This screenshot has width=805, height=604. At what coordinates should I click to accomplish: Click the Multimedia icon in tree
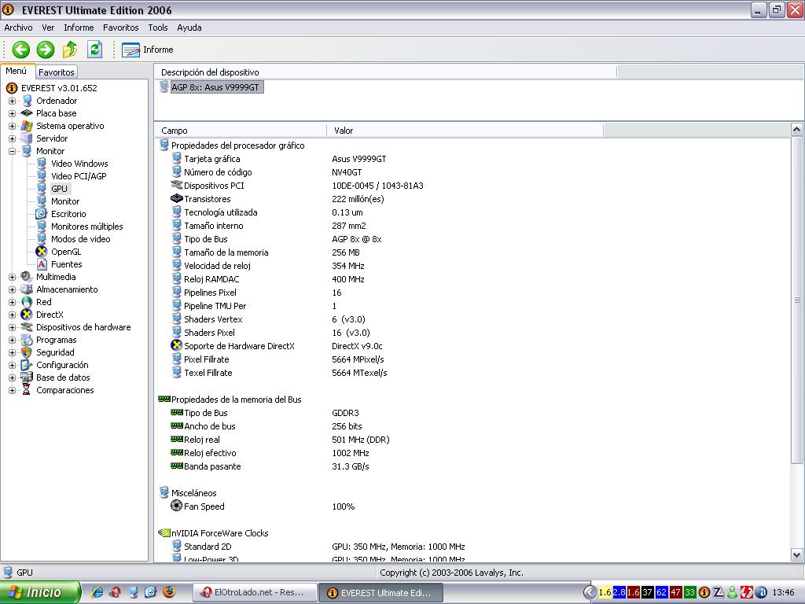click(27, 277)
